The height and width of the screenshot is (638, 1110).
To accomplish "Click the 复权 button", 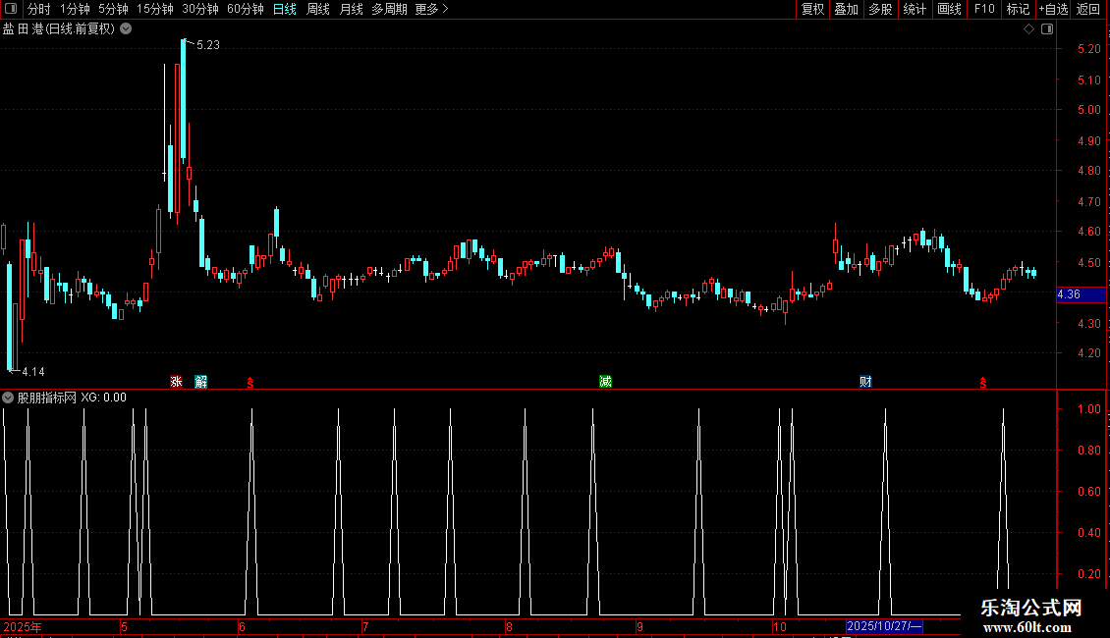I will [812, 9].
